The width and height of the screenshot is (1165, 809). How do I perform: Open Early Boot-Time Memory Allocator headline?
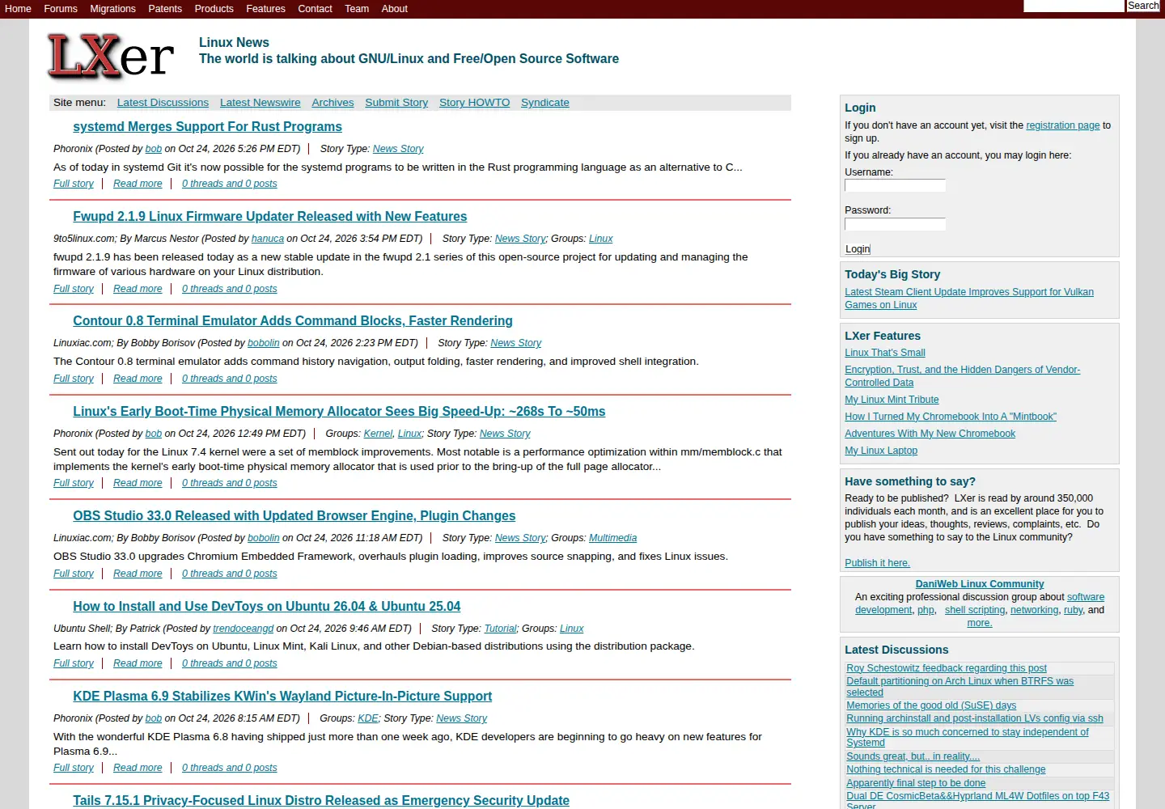(339, 412)
